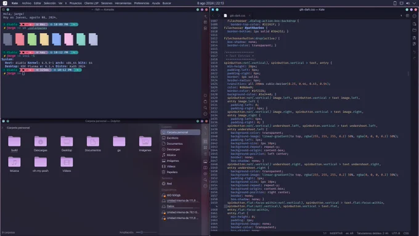Select Red in Dolphin places
Screen dimensions: 419x236
pos(181,184)
